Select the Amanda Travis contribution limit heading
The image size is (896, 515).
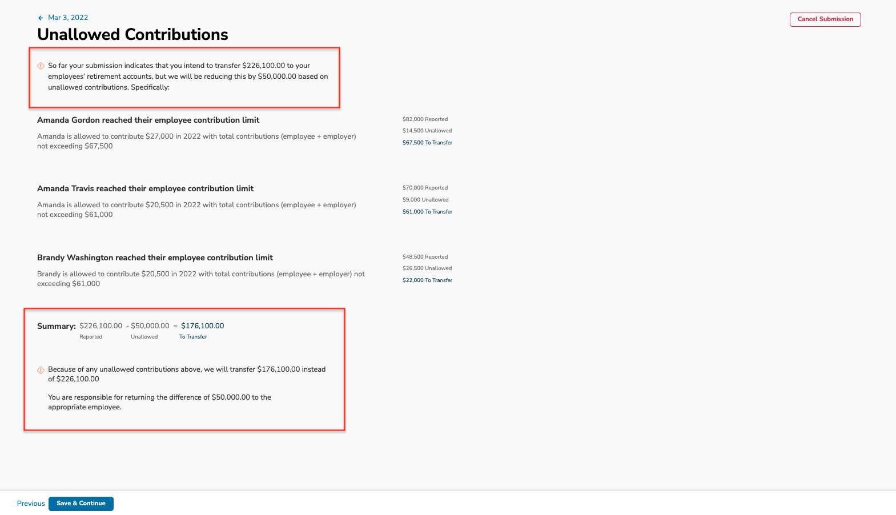coord(146,188)
